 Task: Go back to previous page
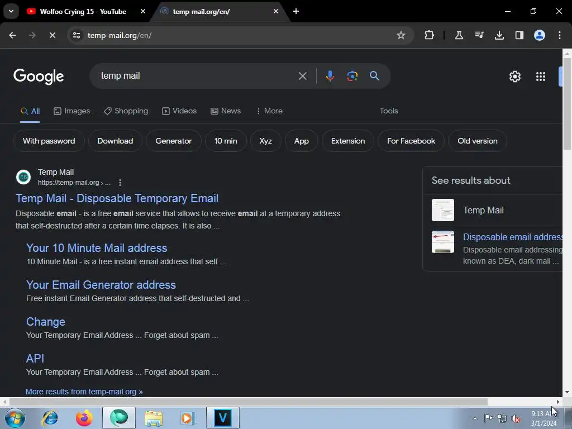(x=12, y=35)
